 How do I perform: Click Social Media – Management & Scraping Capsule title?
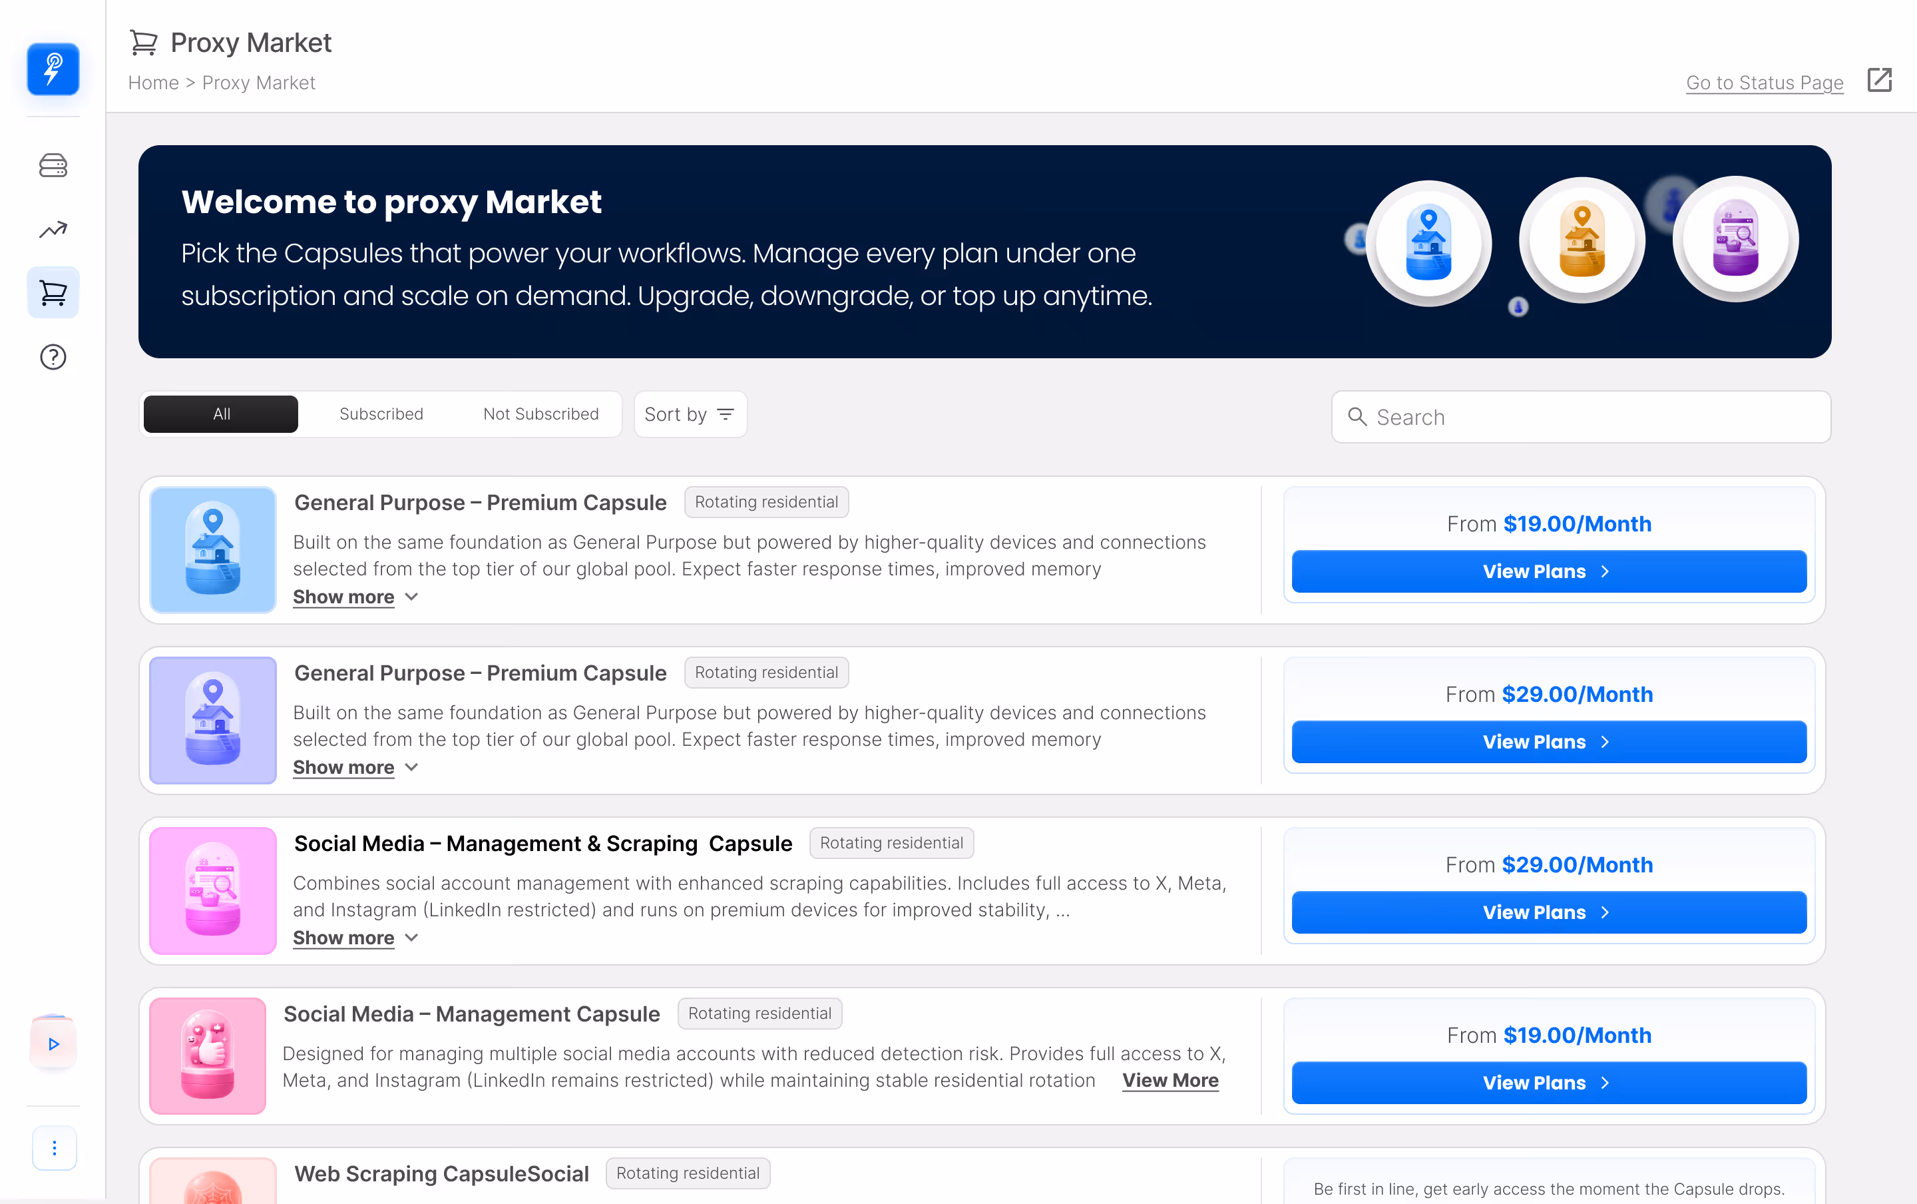click(x=544, y=843)
